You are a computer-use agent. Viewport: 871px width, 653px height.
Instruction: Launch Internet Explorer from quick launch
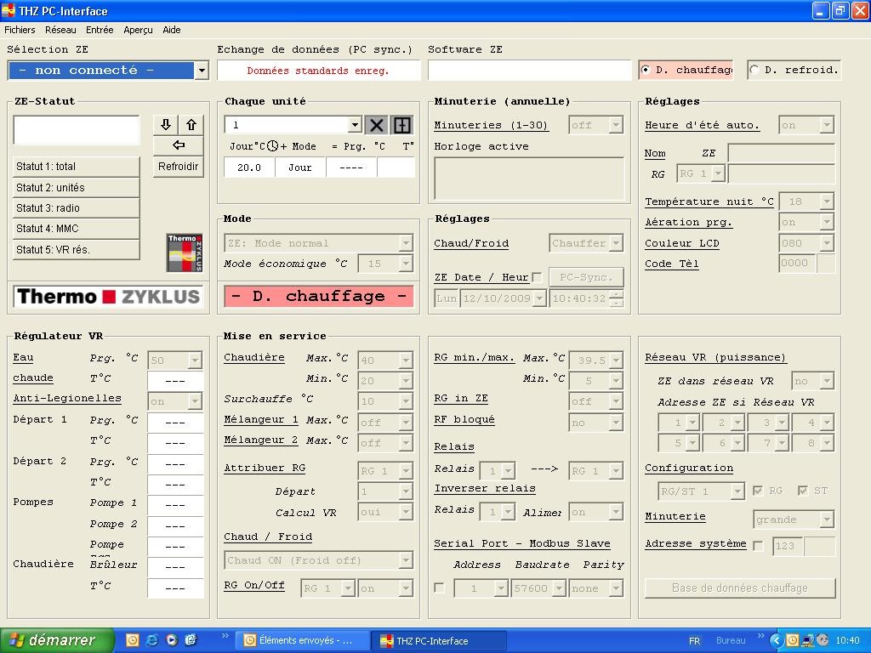tap(151, 640)
